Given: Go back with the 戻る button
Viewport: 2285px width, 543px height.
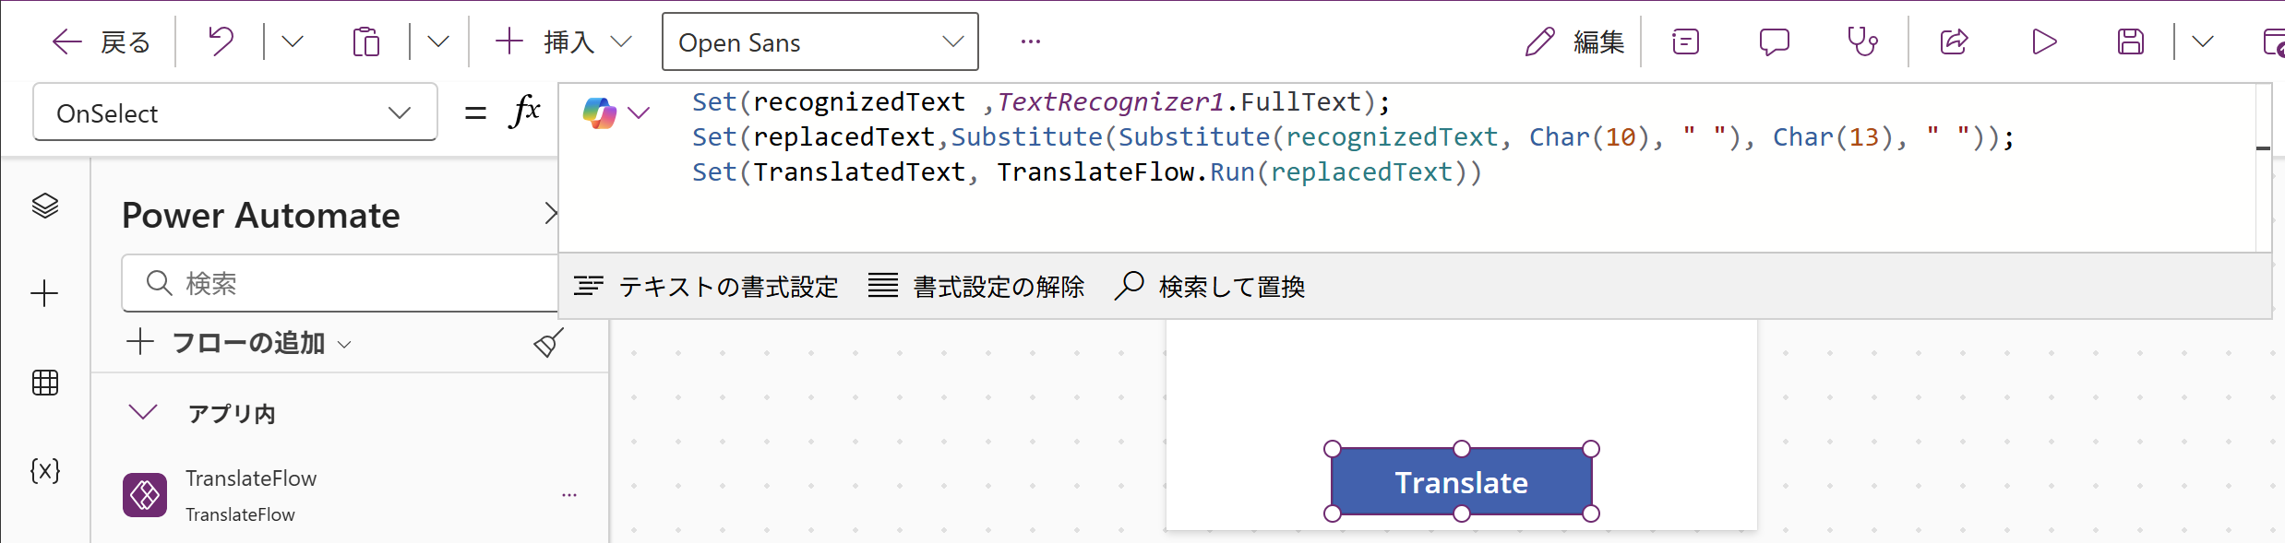Looking at the screenshot, I should pos(101,41).
